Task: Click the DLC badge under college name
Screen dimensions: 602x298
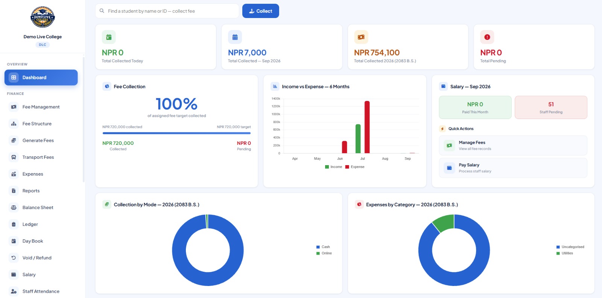Action: click(x=43, y=45)
